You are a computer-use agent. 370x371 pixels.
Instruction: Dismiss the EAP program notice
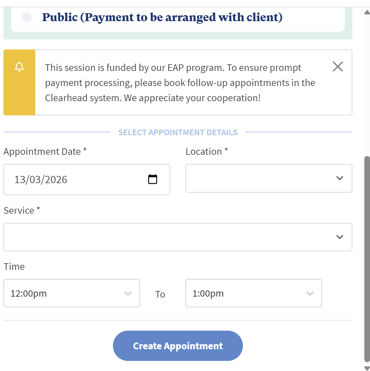coord(338,67)
